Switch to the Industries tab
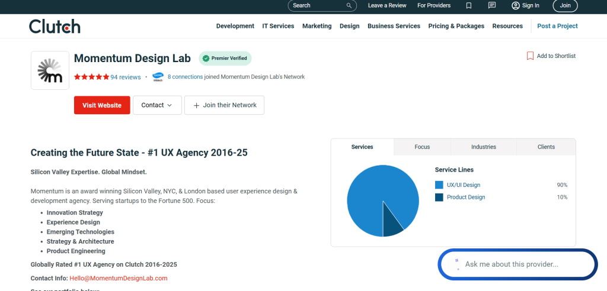The width and height of the screenshot is (607, 291). (x=484, y=147)
